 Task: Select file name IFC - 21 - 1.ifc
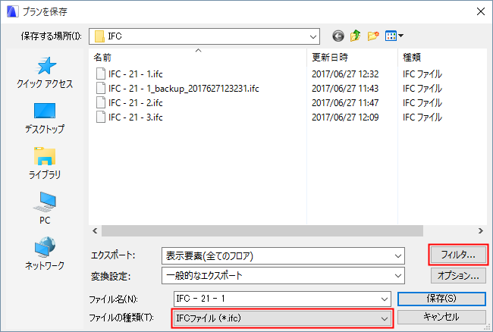pos(136,74)
